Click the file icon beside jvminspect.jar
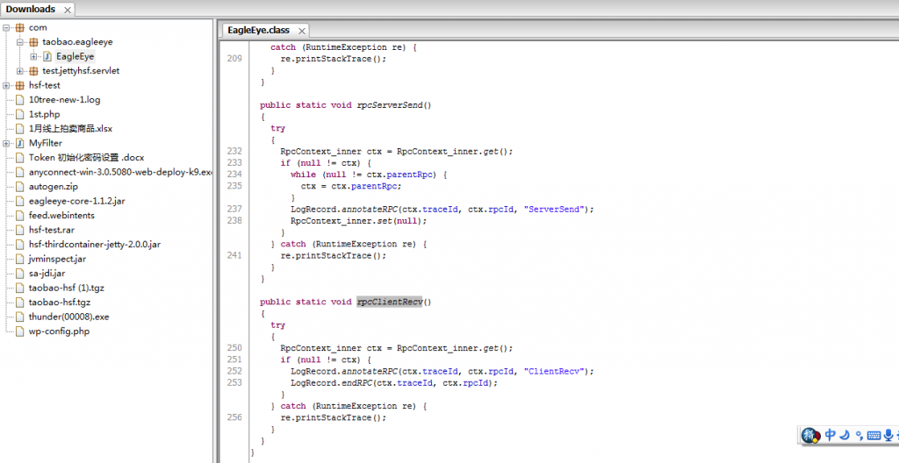The width and height of the screenshot is (899, 463). coord(20,259)
